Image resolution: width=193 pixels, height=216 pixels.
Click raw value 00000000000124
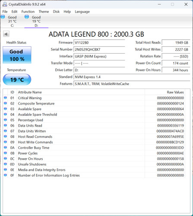click(x=171, y=103)
